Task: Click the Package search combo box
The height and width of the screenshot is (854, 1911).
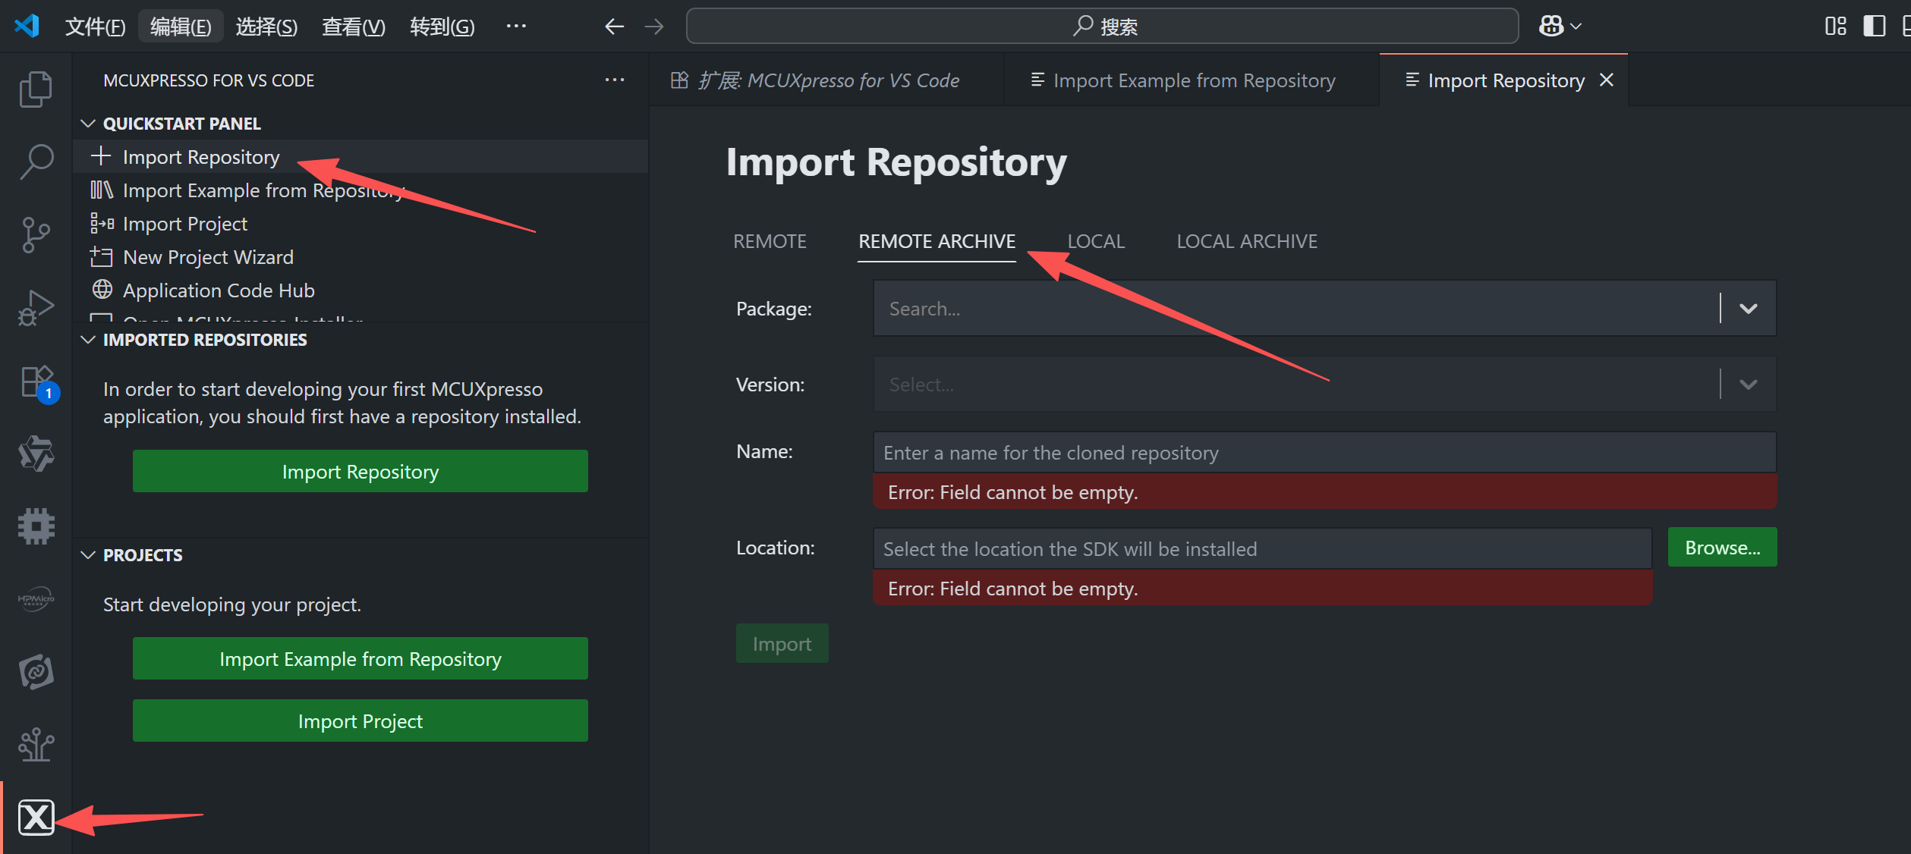Action: tap(1324, 309)
